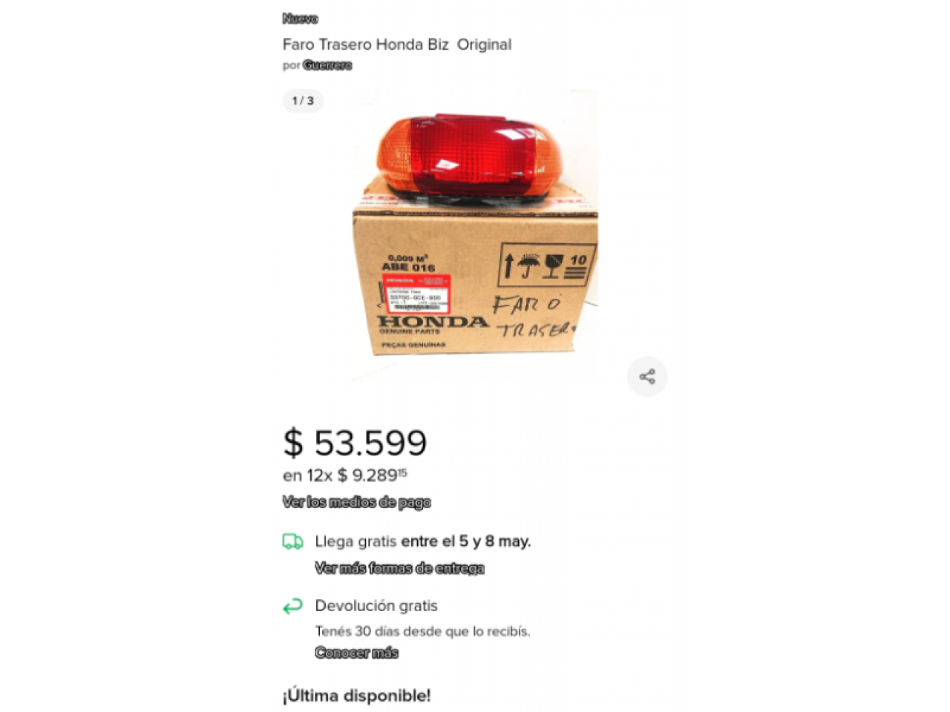
Task: Click the $ 53.599 price
Action: 355,443
